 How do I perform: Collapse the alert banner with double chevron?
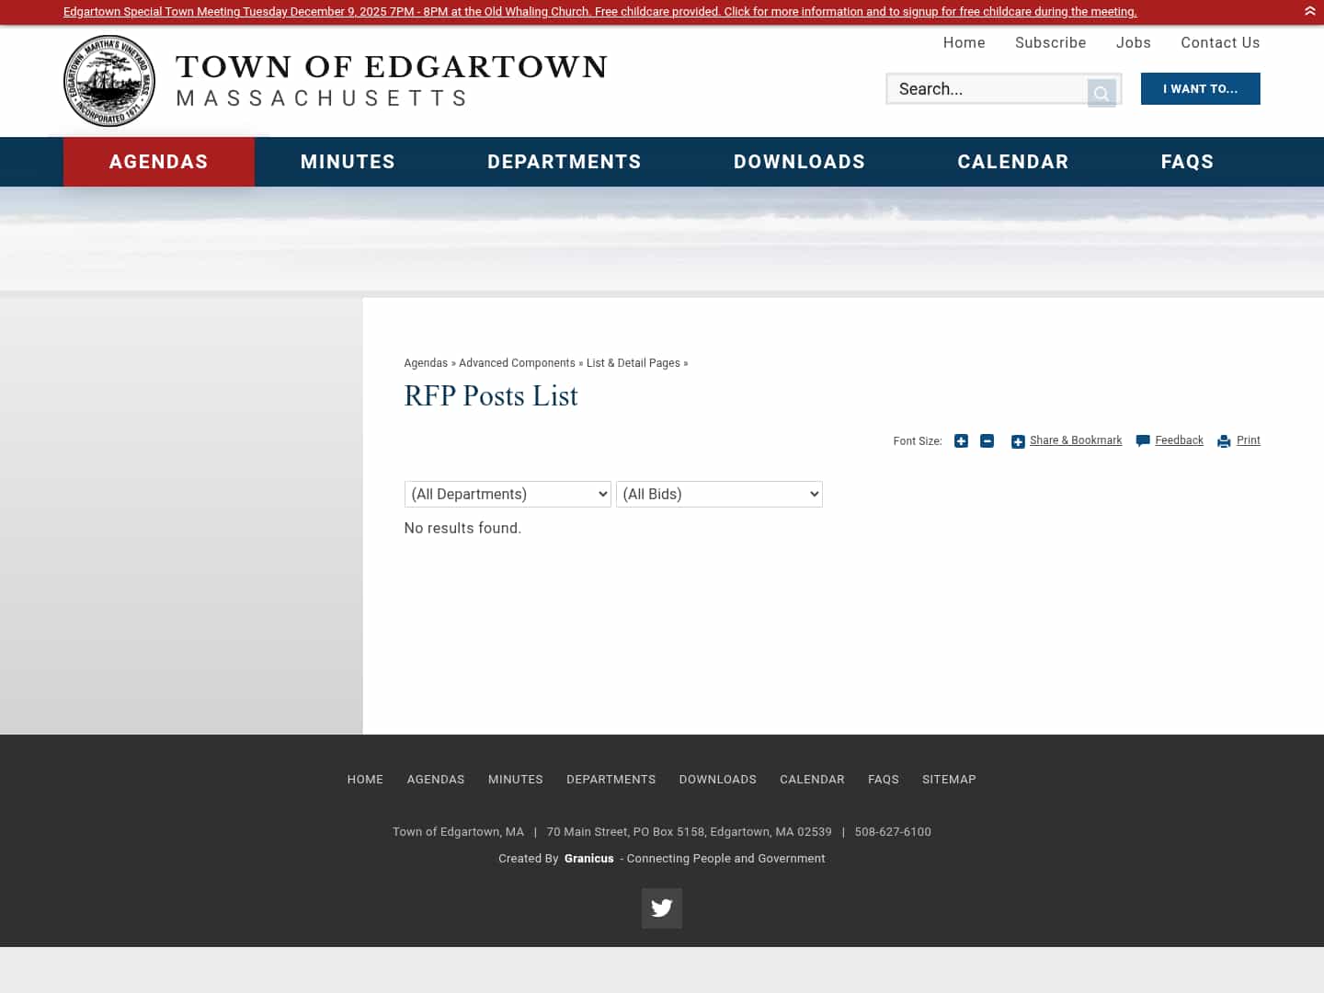[x=1309, y=12]
